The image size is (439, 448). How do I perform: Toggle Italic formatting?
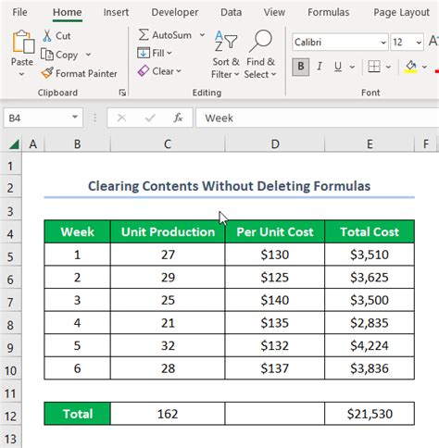coord(320,67)
